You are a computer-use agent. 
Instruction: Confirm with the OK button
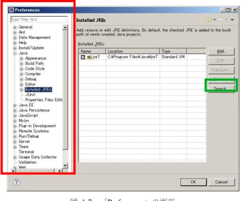pos(193,182)
